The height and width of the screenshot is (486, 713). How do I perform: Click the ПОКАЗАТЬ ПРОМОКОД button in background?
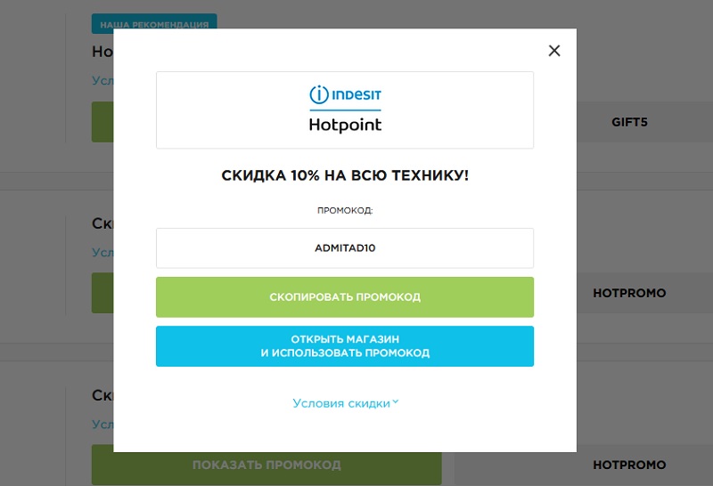click(266, 465)
